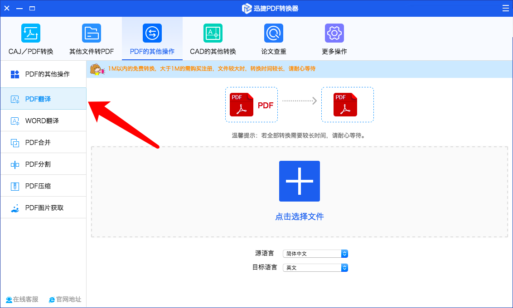Click the PDF合并 merge icon
Image resolution: width=513 pixels, height=308 pixels.
coord(15,143)
